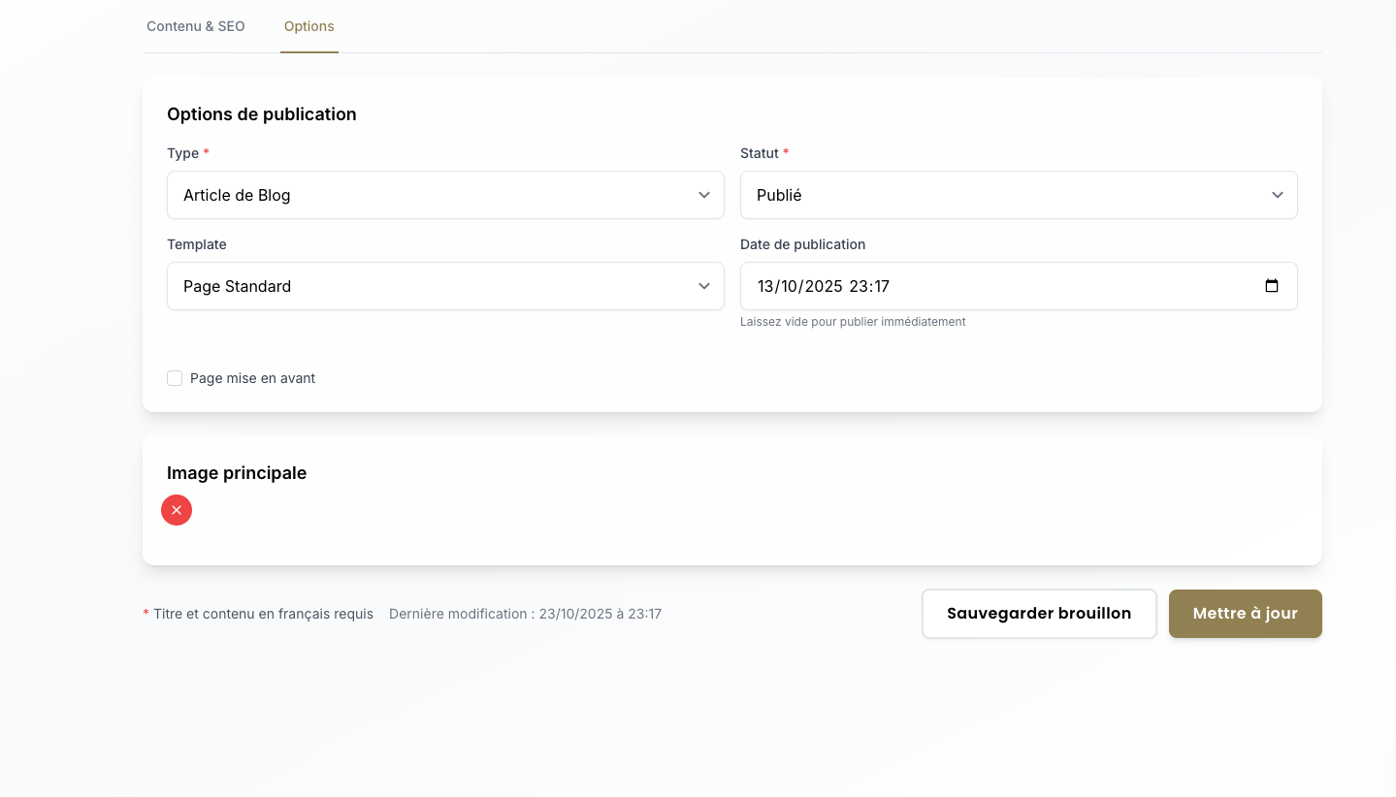1396x797 pixels.
Task: Open the calendar picker icon in date field
Action: [x=1272, y=286]
